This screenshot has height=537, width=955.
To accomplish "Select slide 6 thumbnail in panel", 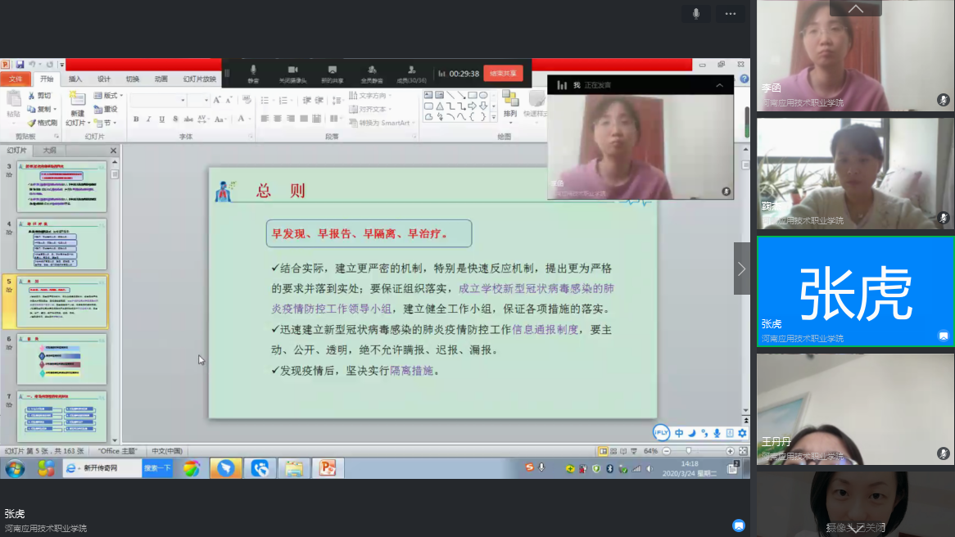I will 61,359.
